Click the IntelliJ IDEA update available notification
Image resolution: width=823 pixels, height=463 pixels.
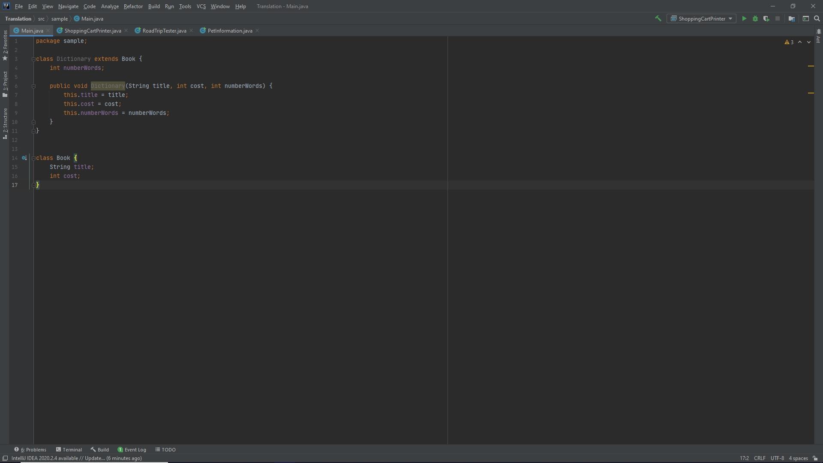point(76,458)
